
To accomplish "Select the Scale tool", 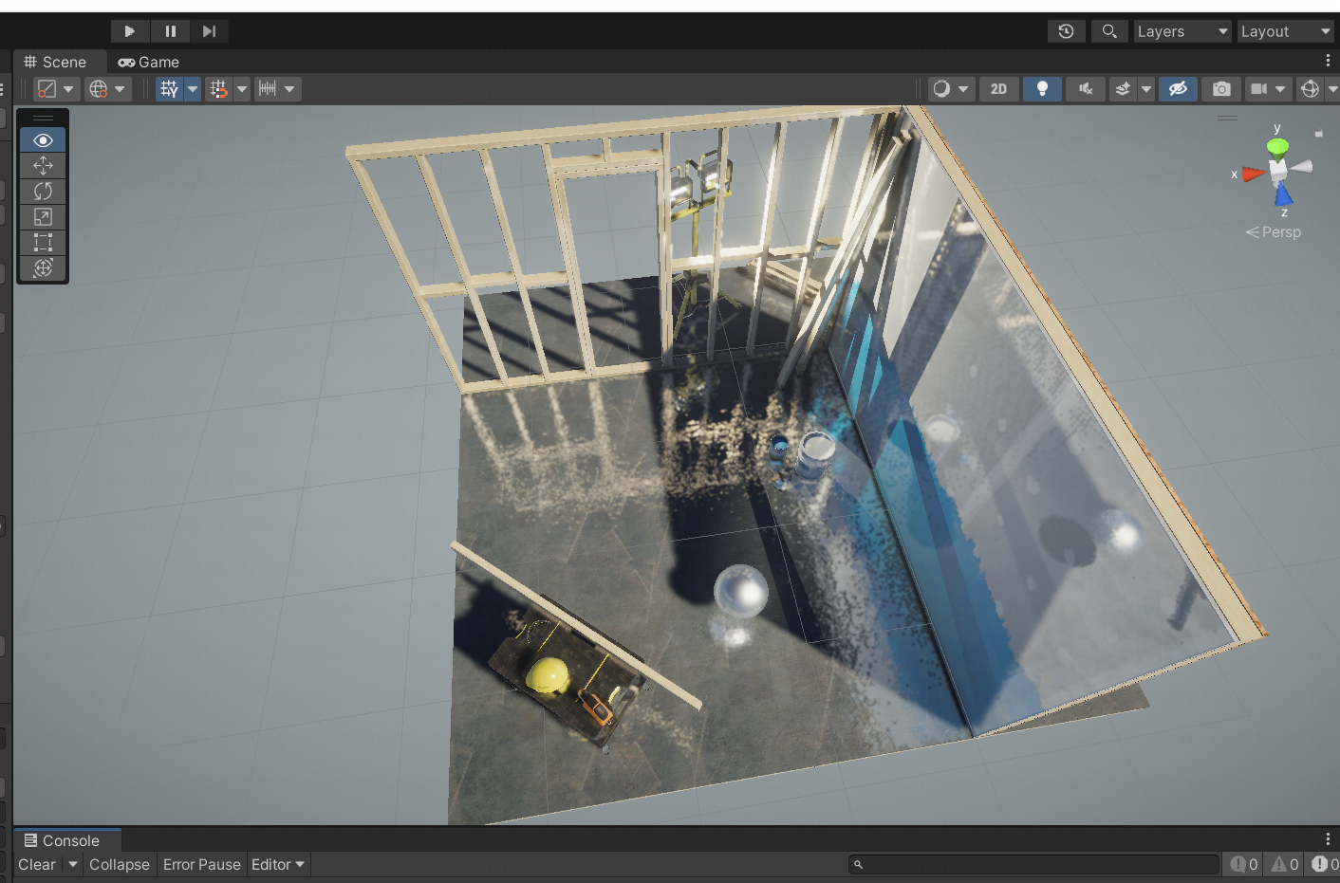I will [x=43, y=216].
